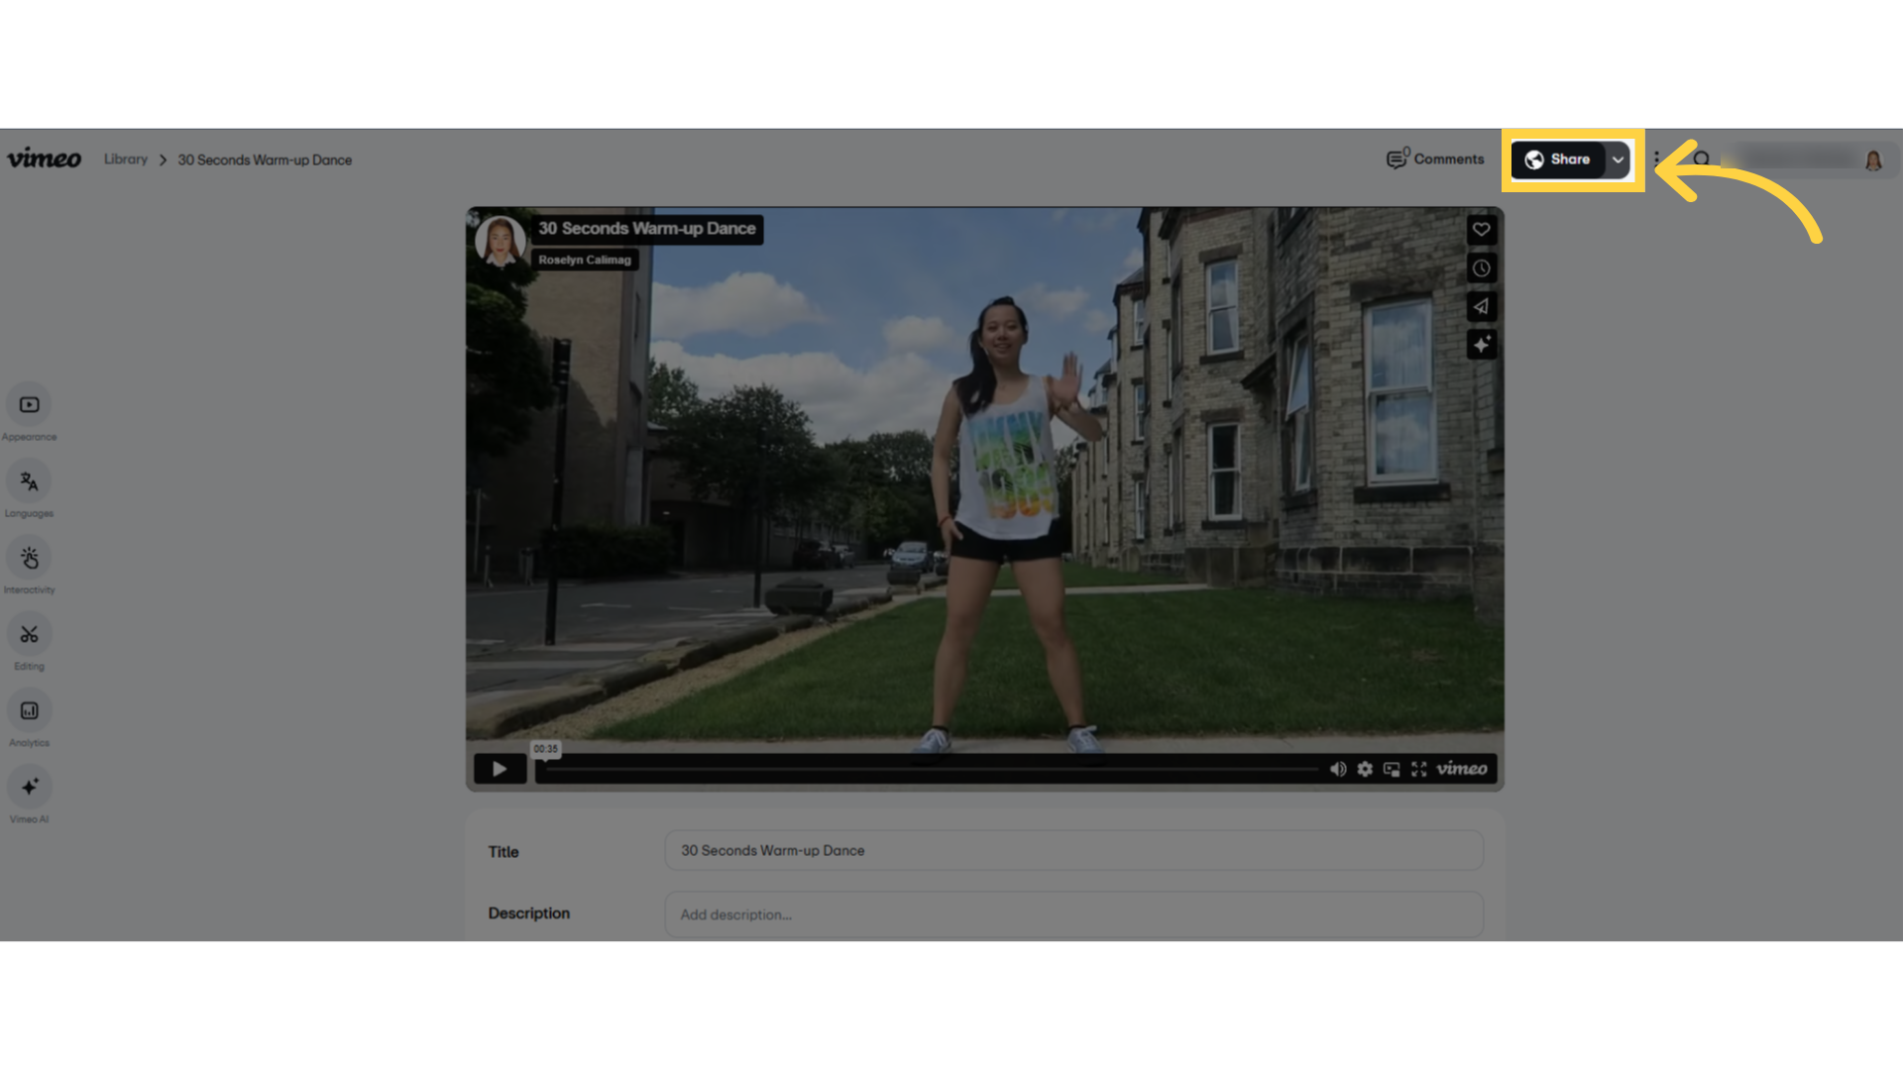Viewport: 1903px width, 1070px height.
Task: Click the Vimeo logo in player controls
Action: pyautogui.click(x=1462, y=769)
